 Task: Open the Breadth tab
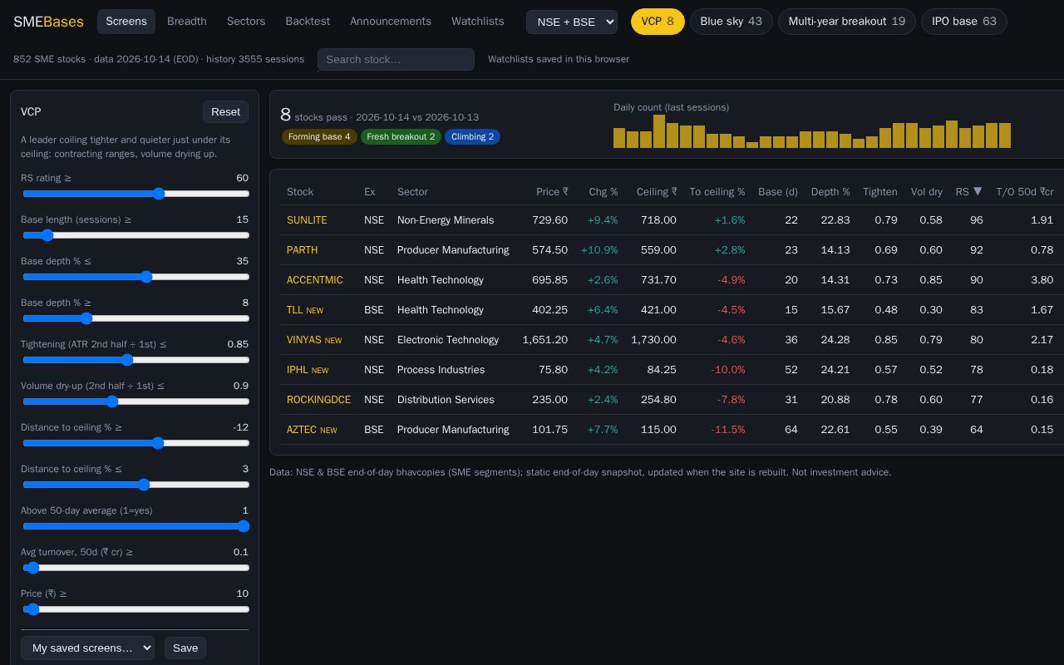point(187,22)
